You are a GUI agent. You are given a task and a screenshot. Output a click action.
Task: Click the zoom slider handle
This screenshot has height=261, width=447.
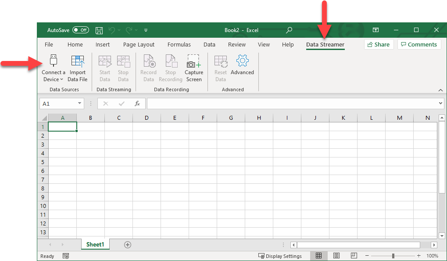click(393, 256)
